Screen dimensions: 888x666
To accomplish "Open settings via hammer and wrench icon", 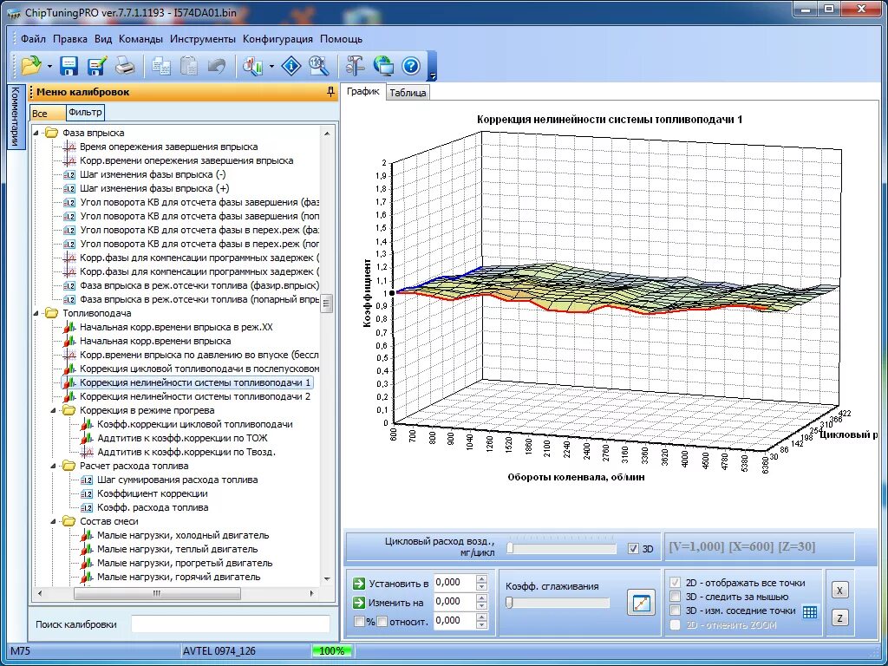I will 355,66.
